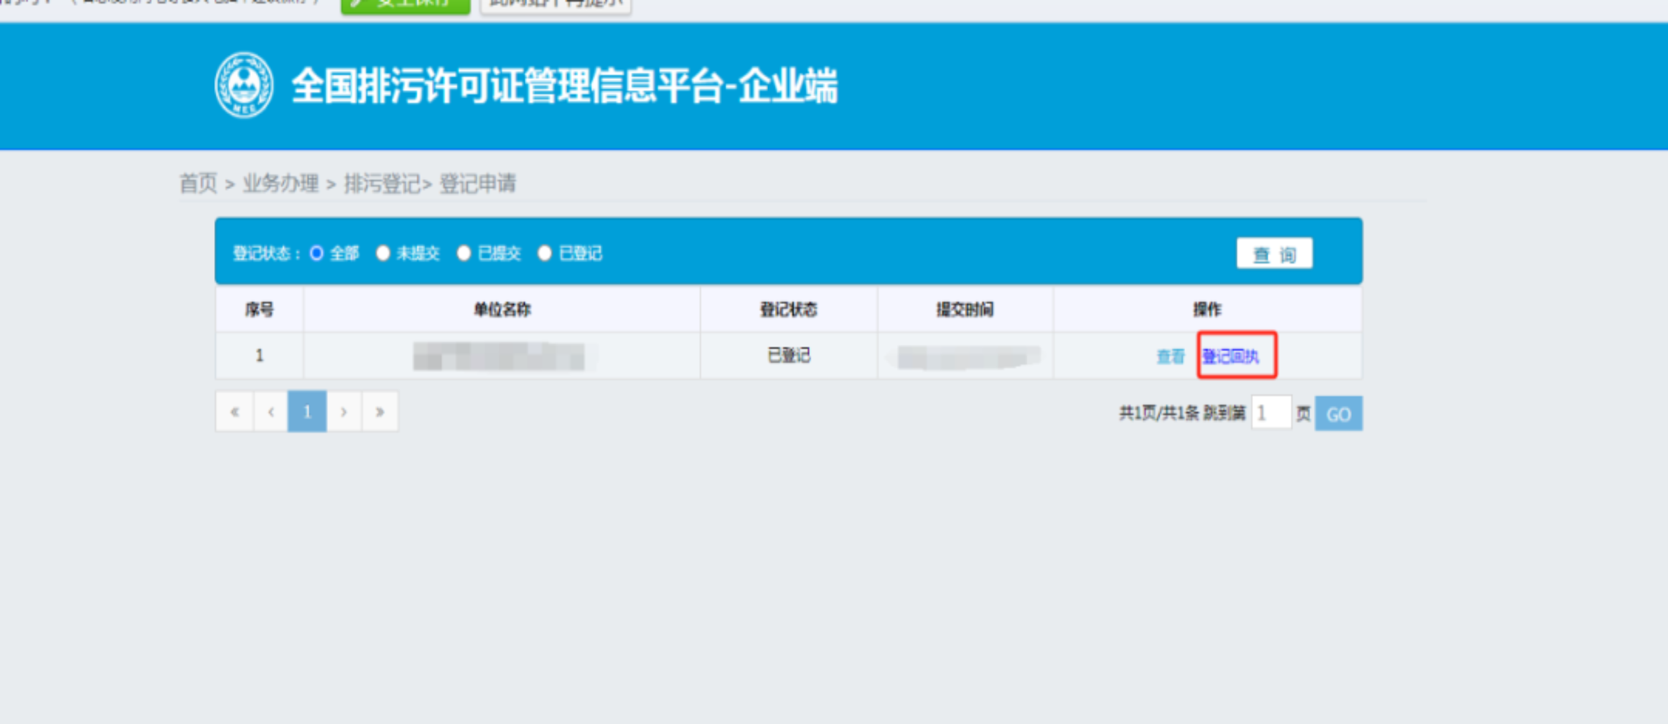Click the 排污登记 breadcrumb item

pyautogui.click(x=382, y=183)
